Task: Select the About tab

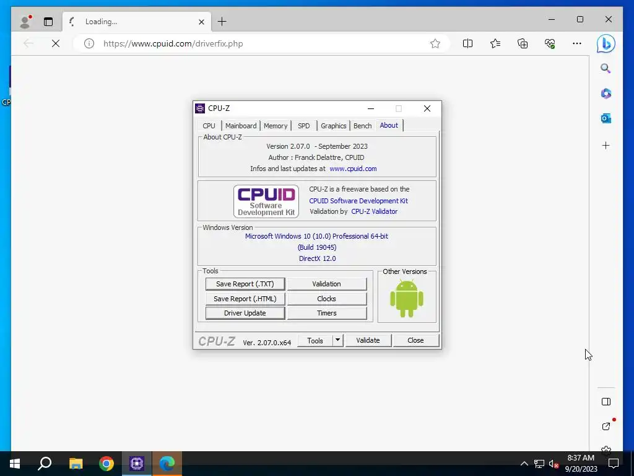Action: click(x=389, y=125)
